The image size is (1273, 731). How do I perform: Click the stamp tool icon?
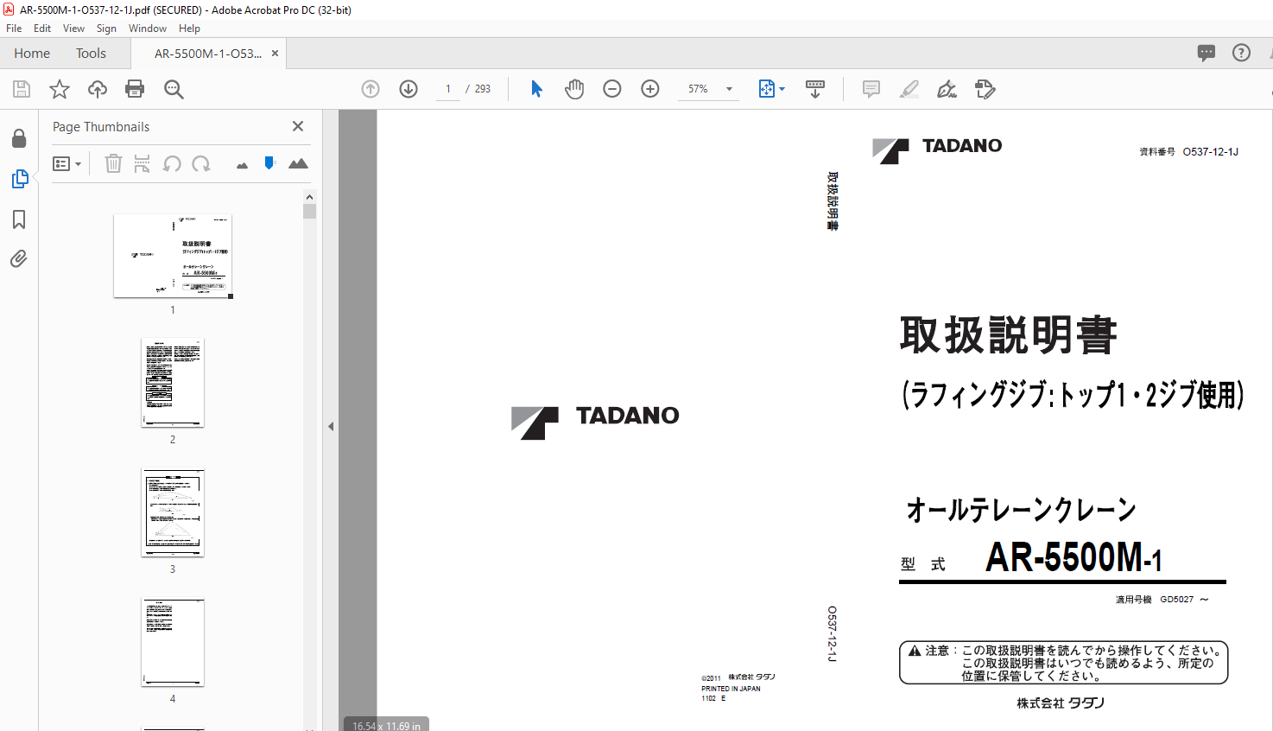click(x=985, y=89)
